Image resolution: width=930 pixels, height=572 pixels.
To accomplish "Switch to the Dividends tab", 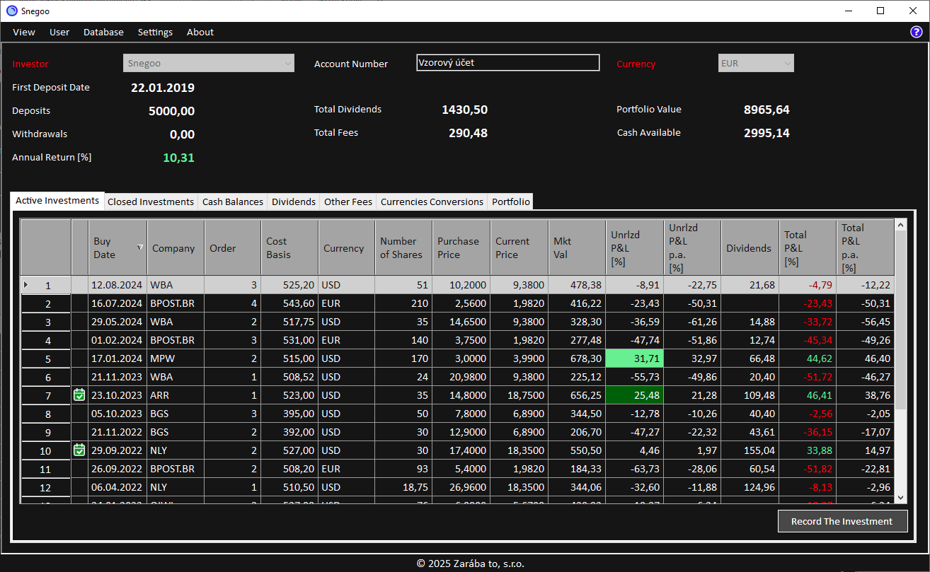I will tap(294, 202).
